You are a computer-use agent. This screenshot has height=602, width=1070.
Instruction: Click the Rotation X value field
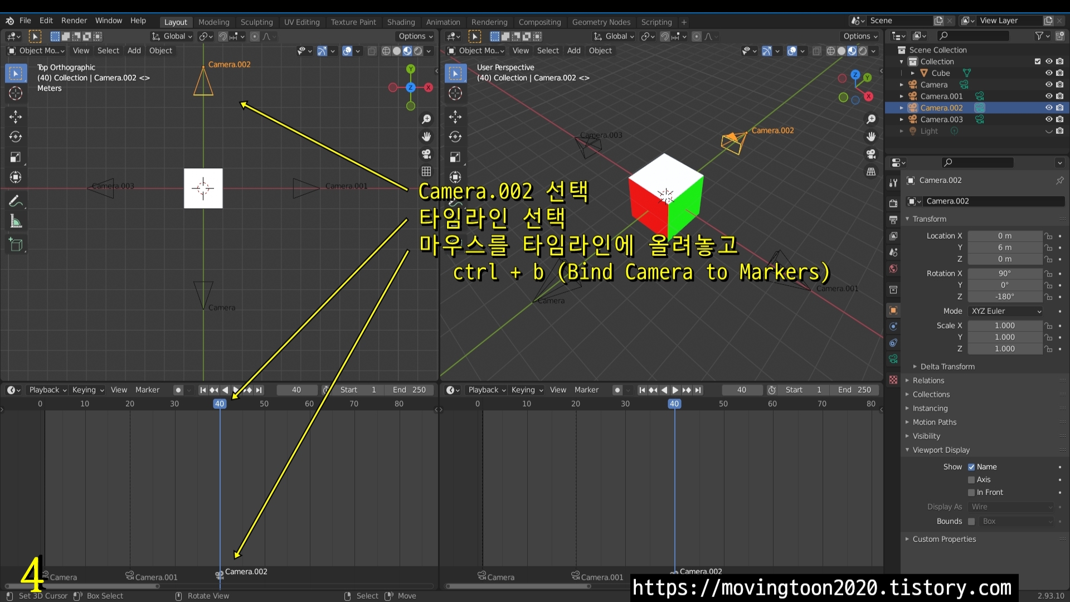click(x=1005, y=274)
